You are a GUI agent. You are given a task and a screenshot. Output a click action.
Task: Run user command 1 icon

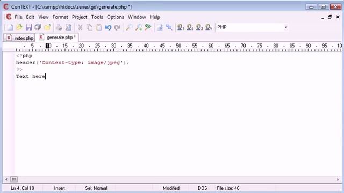tap(181, 27)
